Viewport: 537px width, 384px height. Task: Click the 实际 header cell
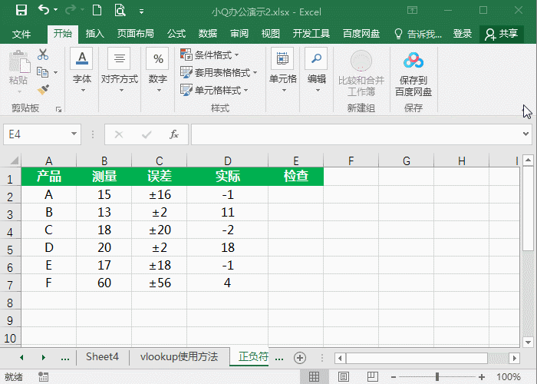point(227,176)
